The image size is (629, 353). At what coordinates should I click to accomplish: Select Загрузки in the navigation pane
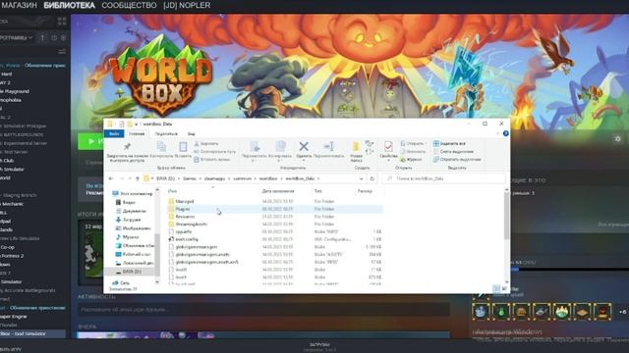click(132, 220)
